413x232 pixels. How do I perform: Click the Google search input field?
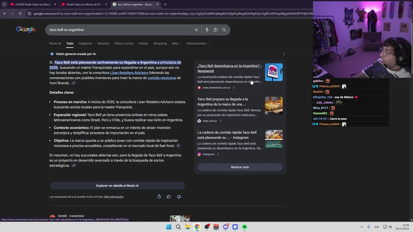coord(120,30)
